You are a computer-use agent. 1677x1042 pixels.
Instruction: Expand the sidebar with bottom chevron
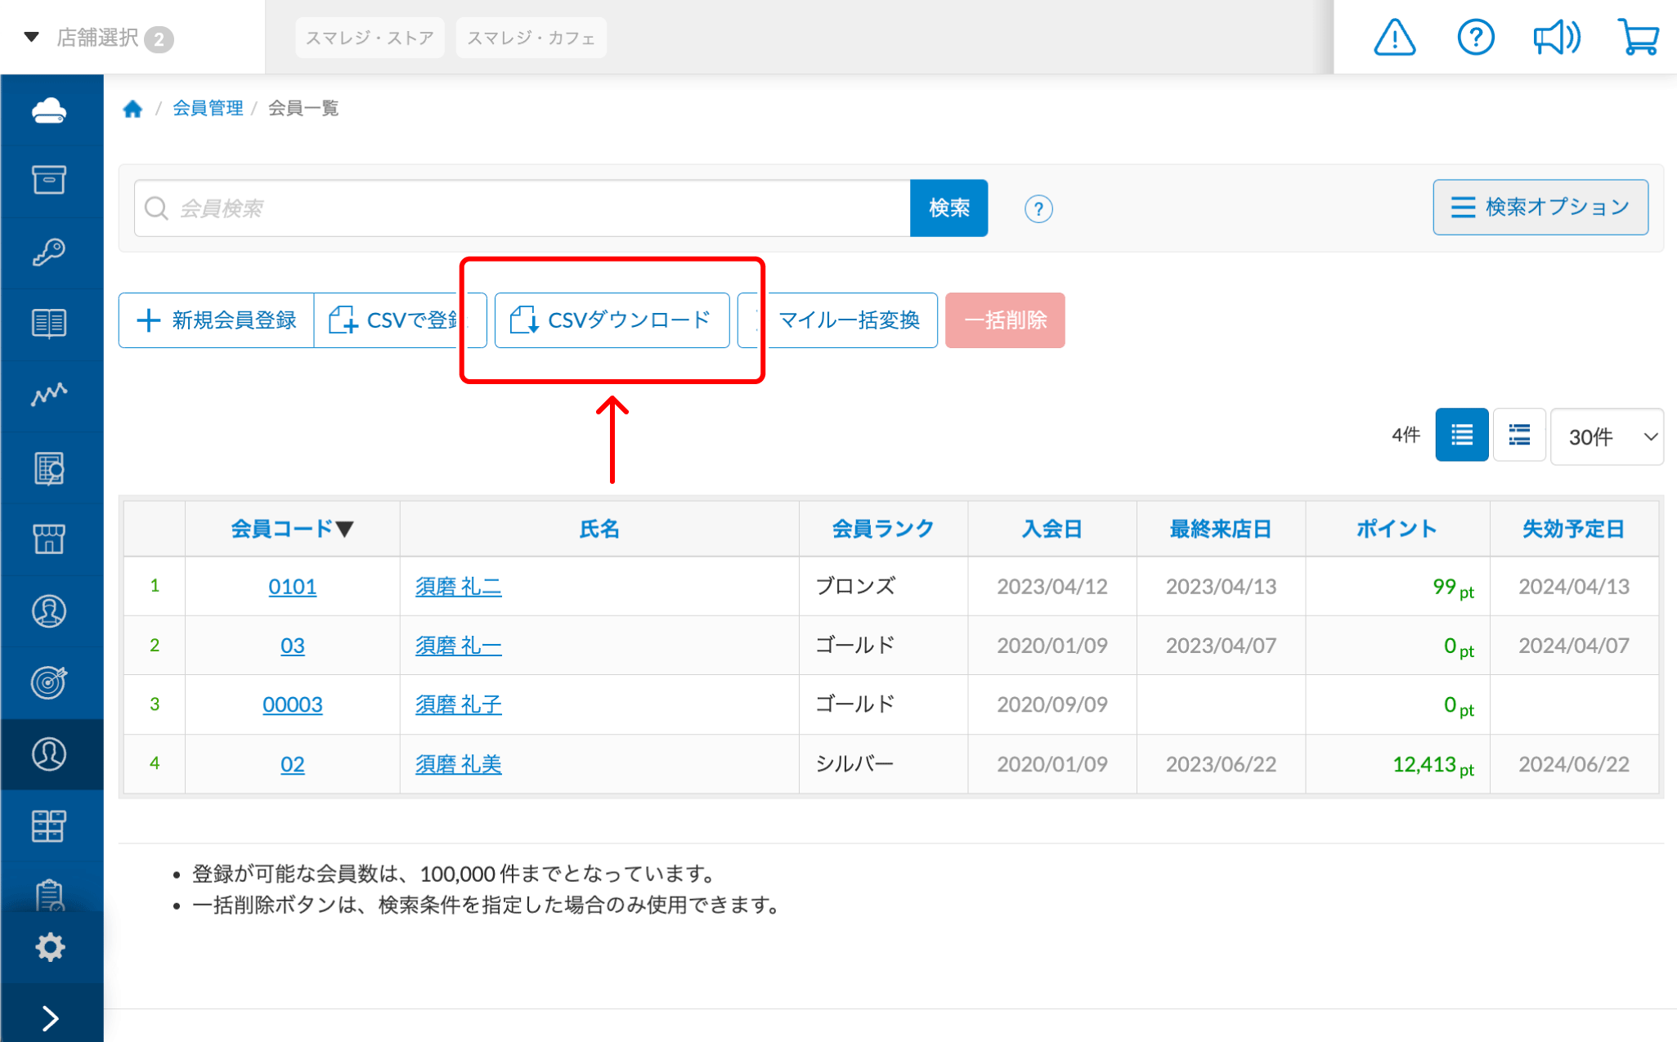click(x=50, y=1017)
